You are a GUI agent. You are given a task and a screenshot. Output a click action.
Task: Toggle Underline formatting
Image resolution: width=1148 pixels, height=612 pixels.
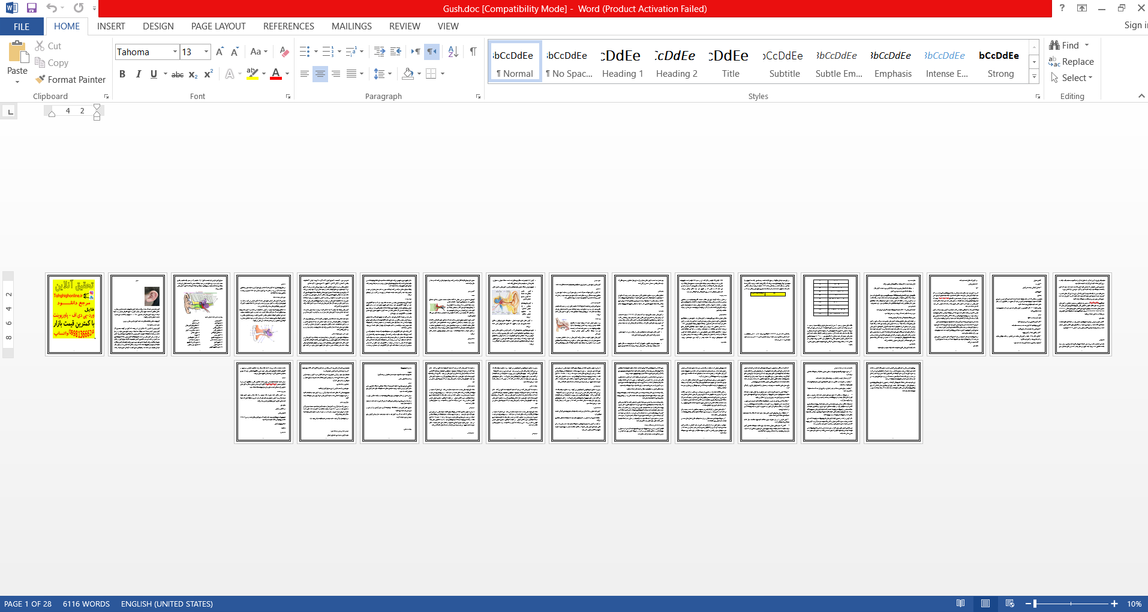[154, 74]
